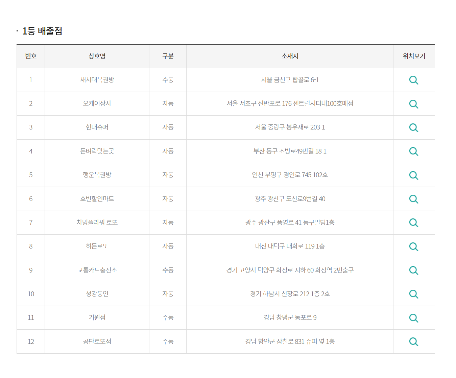Click row number 11 beside 기원점
The width and height of the screenshot is (456, 378).
[x=31, y=317]
